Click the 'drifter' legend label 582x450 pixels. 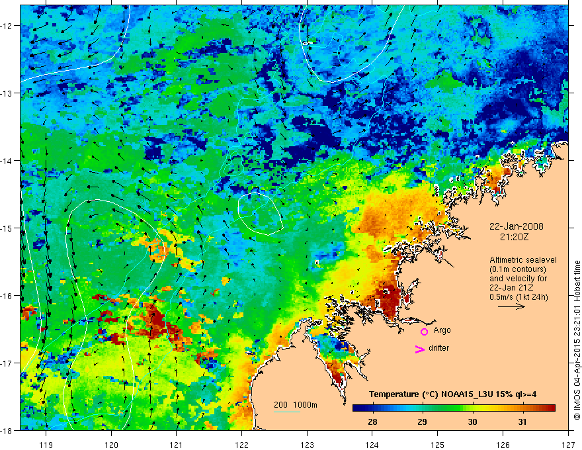(438, 348)
